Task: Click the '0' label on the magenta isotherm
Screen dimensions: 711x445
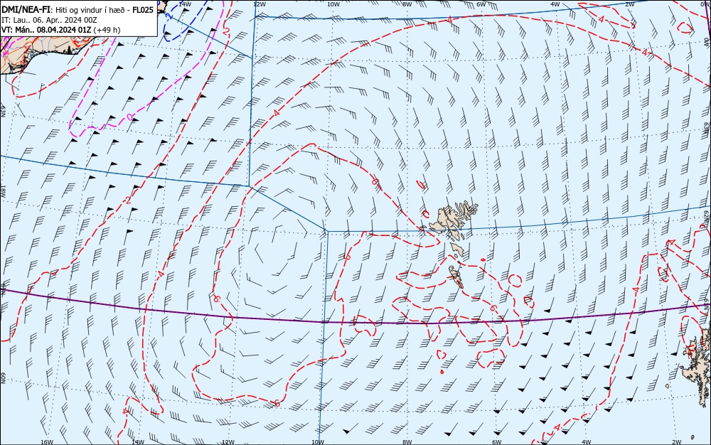Action: pyautogui.click(x=129, y=117)
